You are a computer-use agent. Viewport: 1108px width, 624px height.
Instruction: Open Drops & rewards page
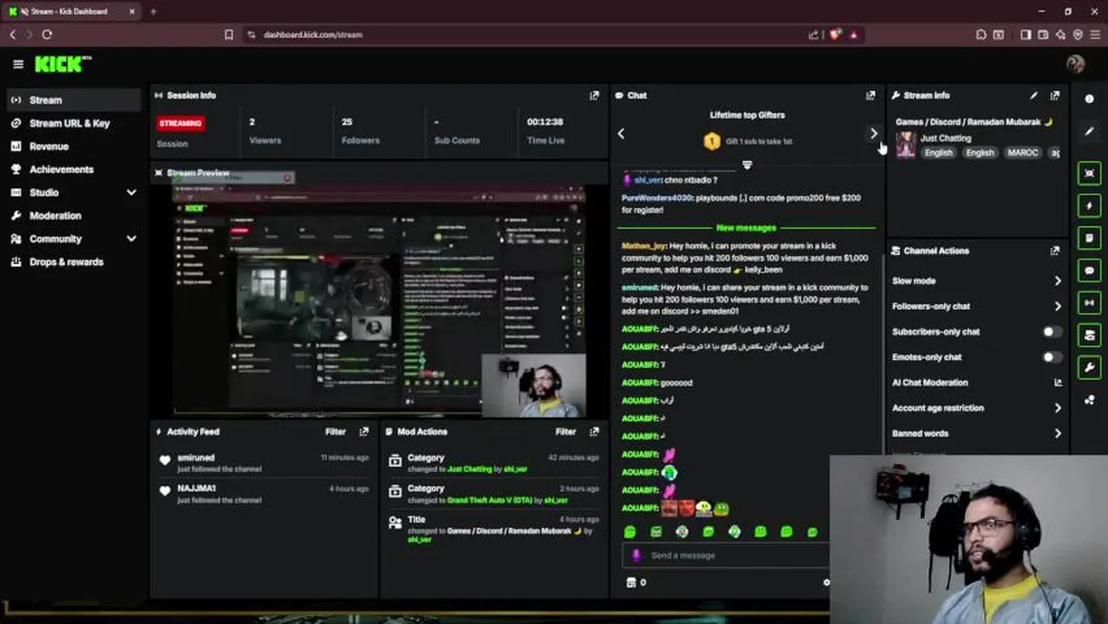point(66,262)
